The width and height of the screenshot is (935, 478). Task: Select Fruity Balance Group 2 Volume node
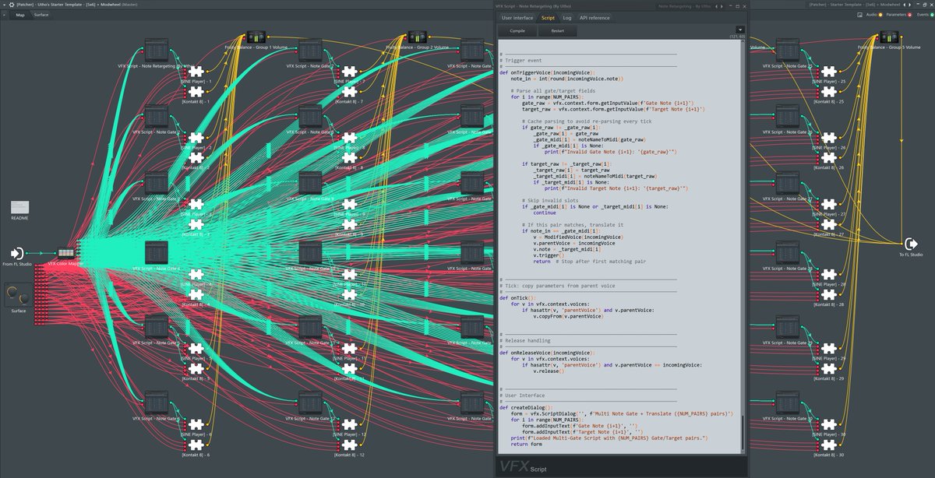click(418, 38)
